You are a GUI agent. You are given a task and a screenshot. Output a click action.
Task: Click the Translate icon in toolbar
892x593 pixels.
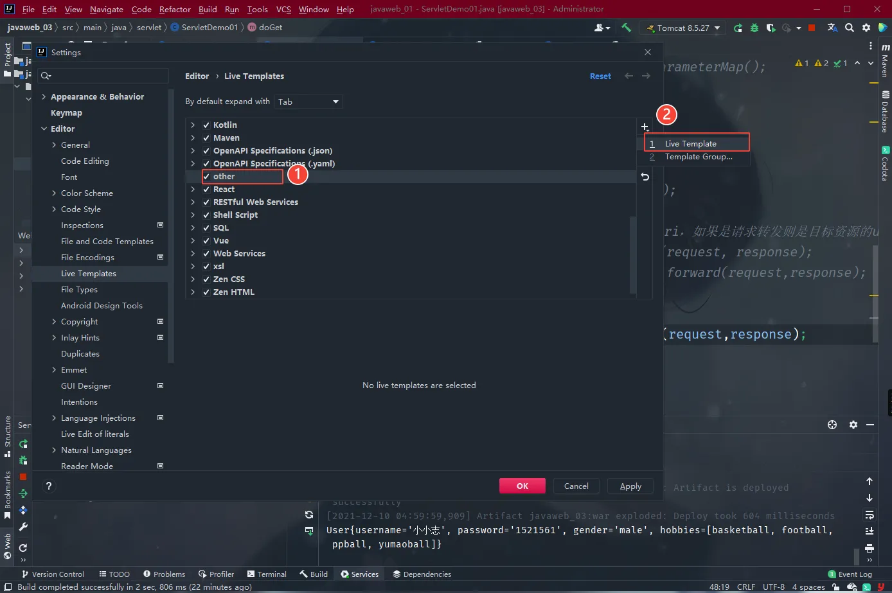click(x=833, y=28)
